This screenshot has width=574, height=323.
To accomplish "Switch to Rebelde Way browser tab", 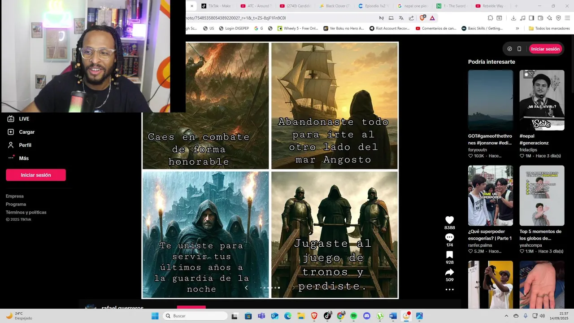I will 491,6.
